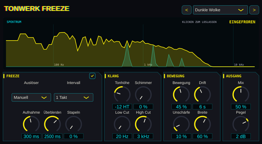Image resolution: width=262 pixels, height=144 pixels.
Task: Click the Schimmer knob
Action: click(143, 95)
